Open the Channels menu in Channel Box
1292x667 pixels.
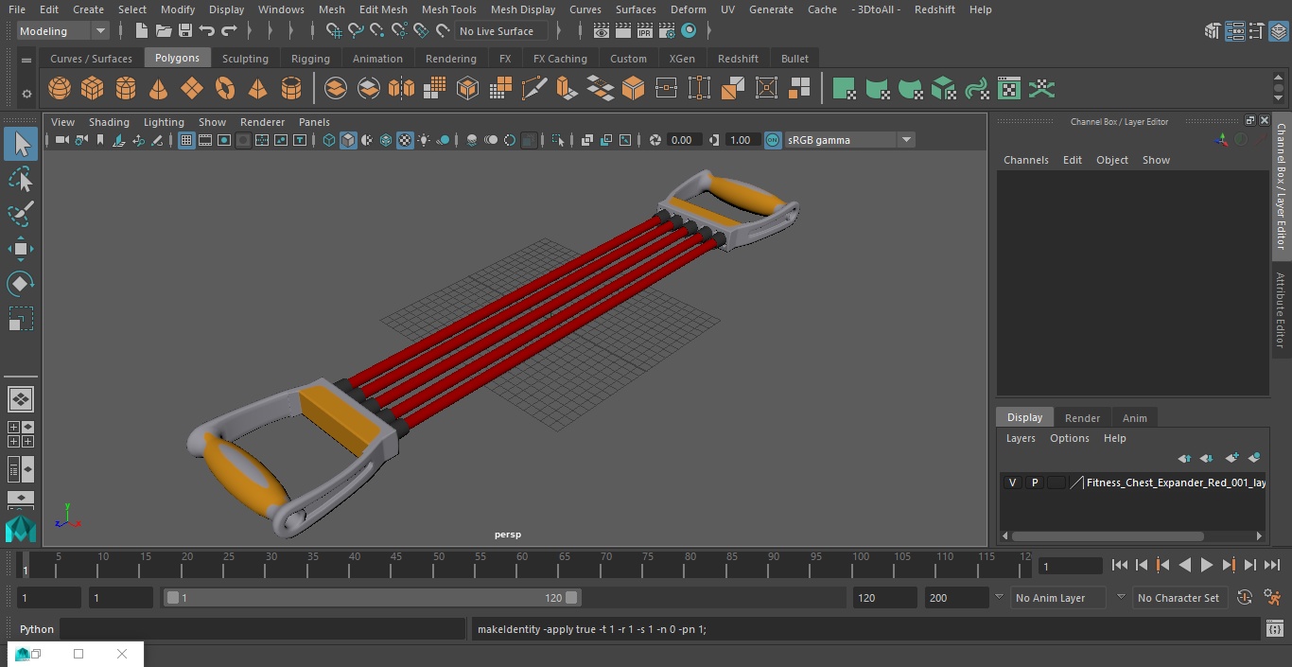[x=1026, y=160]
